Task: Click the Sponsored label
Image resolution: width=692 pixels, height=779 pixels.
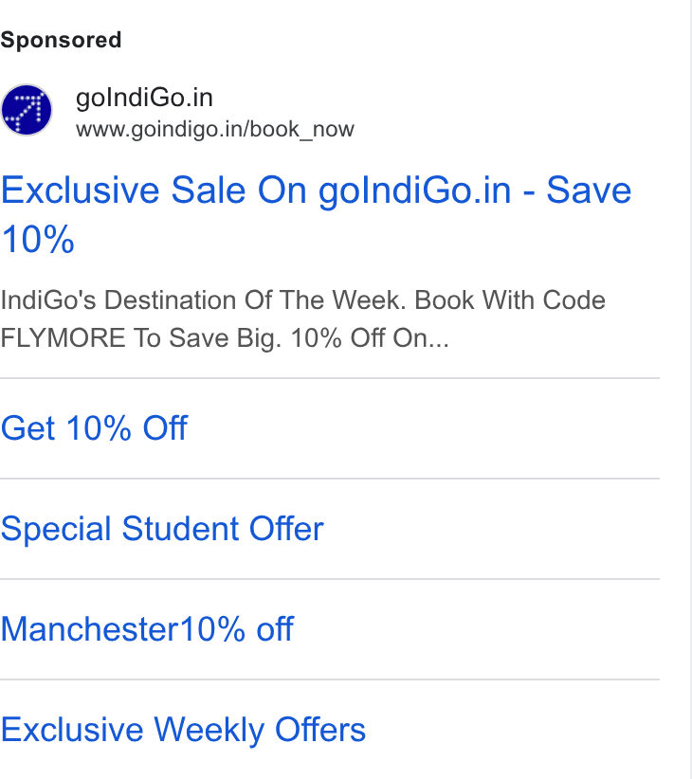Action: pyautogui.click(x=61, y=40)
